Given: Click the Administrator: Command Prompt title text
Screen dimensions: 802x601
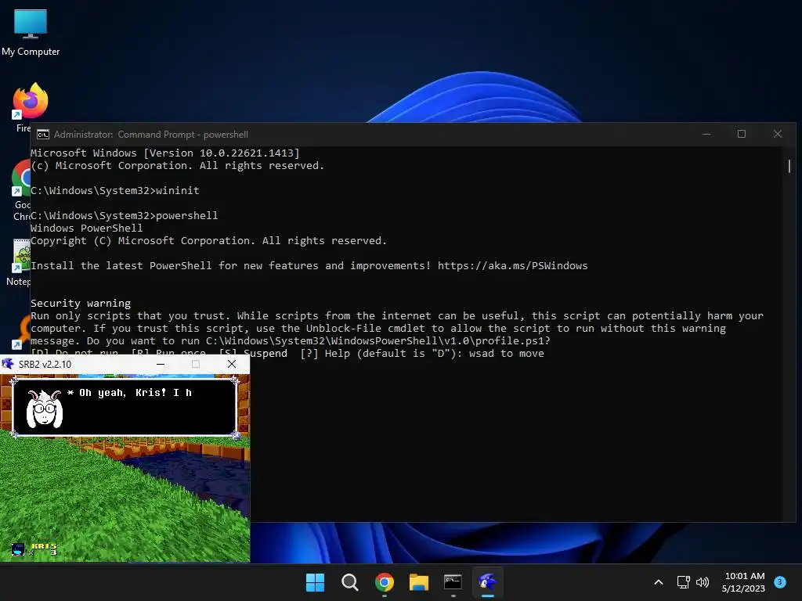Looking at the screenshot, I should click(x=151, y=135).
